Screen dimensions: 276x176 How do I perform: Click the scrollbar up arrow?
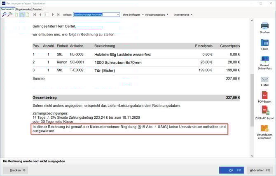click(x=252, y=20)
